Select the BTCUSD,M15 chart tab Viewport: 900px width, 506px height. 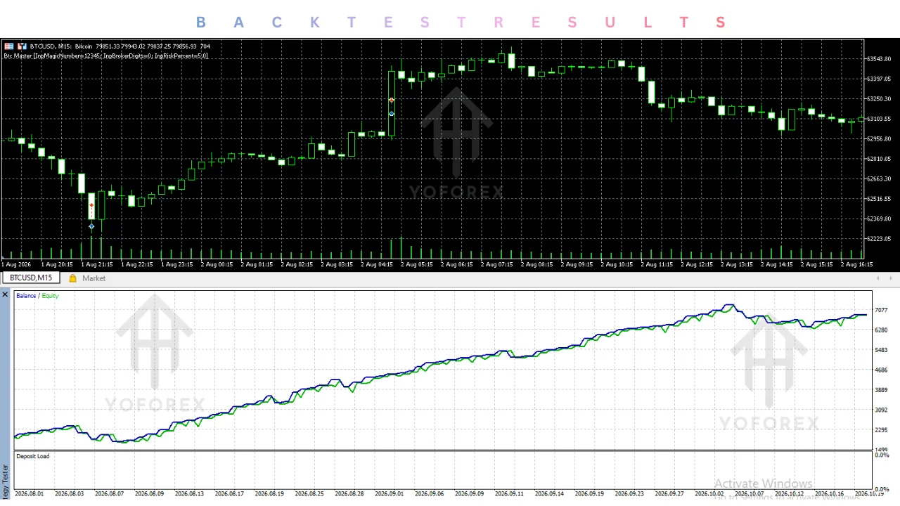click(x=31, y=278)
